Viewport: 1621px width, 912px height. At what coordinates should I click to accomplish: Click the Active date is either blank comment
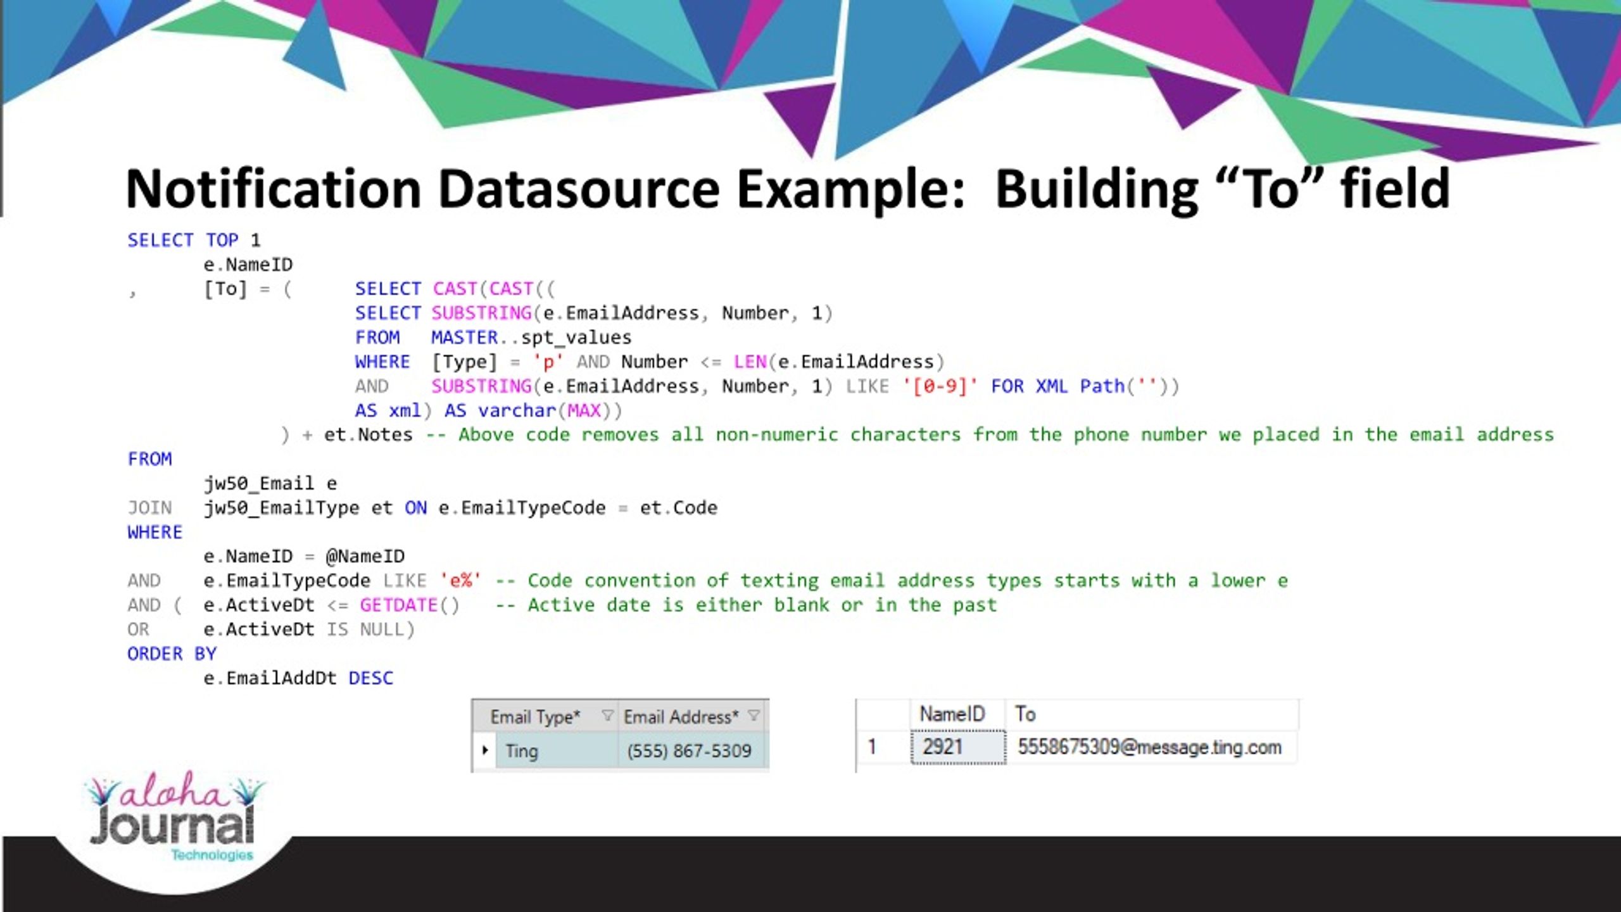tap(746, 605)
